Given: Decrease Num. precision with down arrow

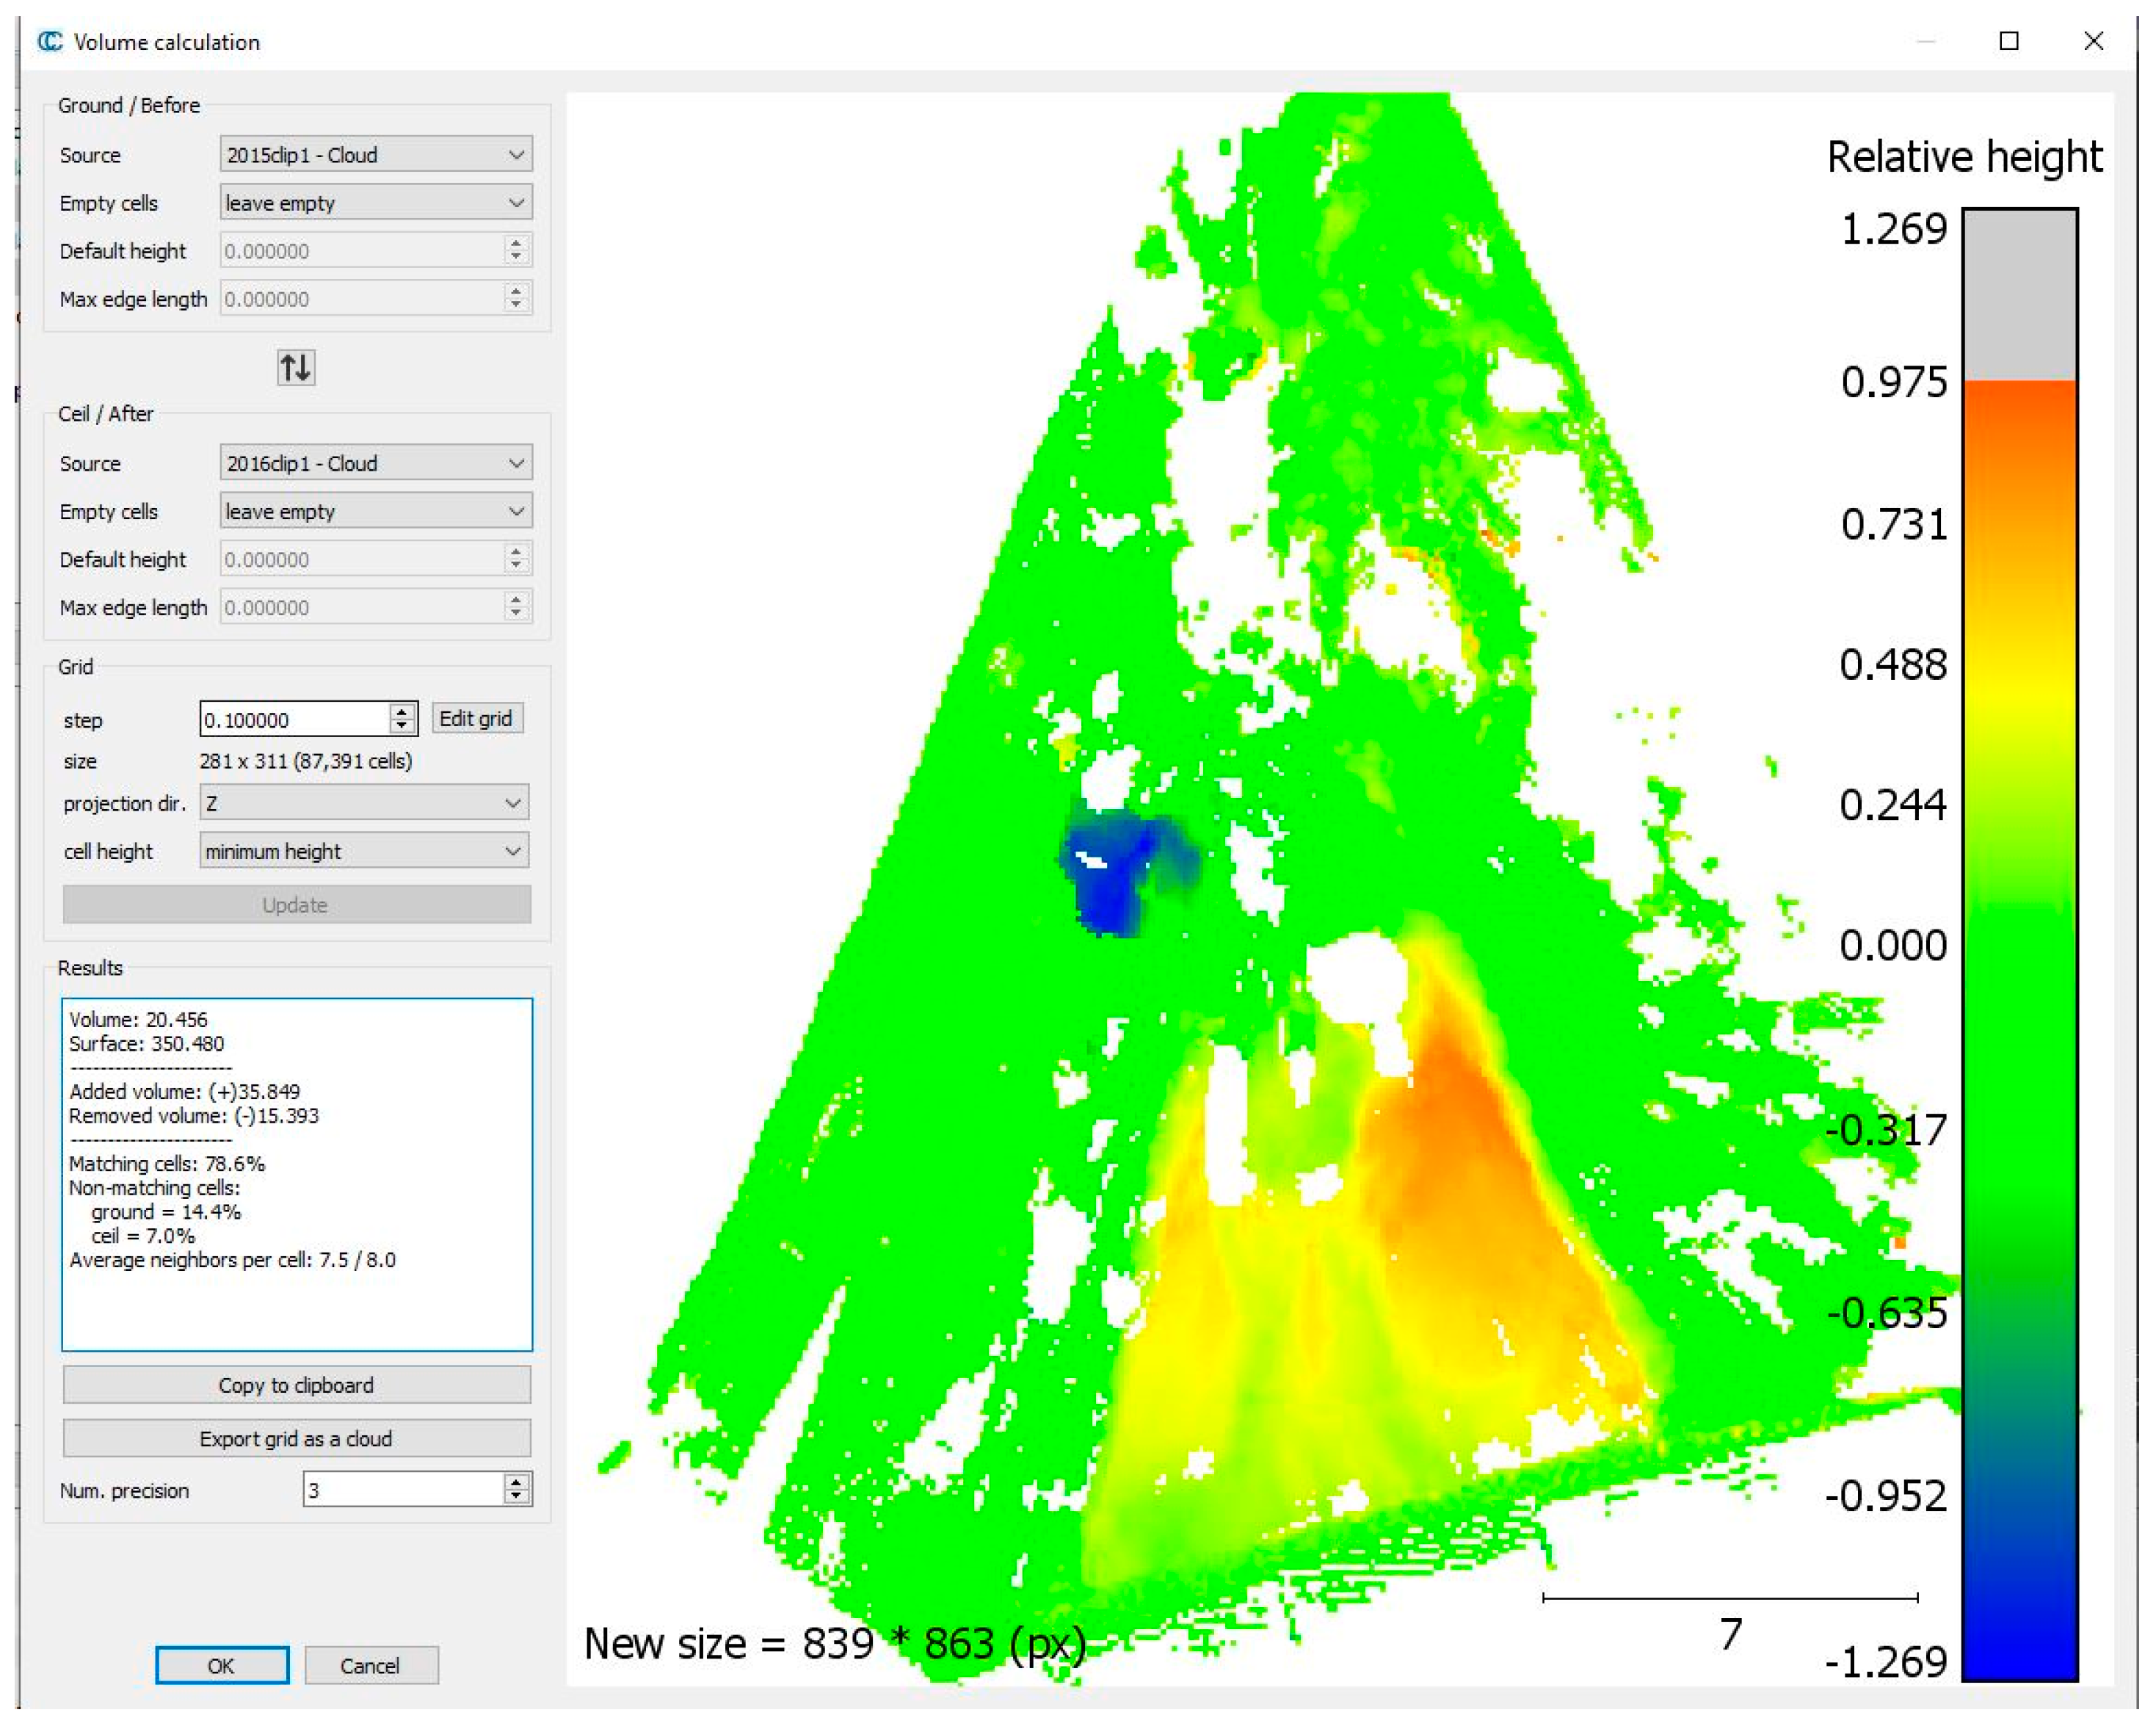Looking at the screenshot, I should [516, 1496].
